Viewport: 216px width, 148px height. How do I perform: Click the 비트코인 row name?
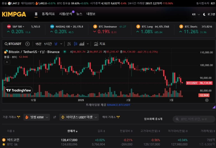[x=13, y=140]
